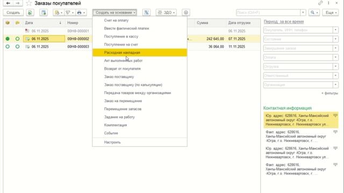This screenshot has height=193, width=344.
Task: Click the Сумма column header
Action: click(210, 23)
